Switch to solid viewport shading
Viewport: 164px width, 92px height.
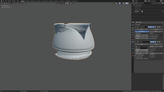[x=127, y=3]
